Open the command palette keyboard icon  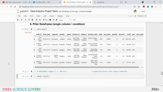click(x=74, y=20)
